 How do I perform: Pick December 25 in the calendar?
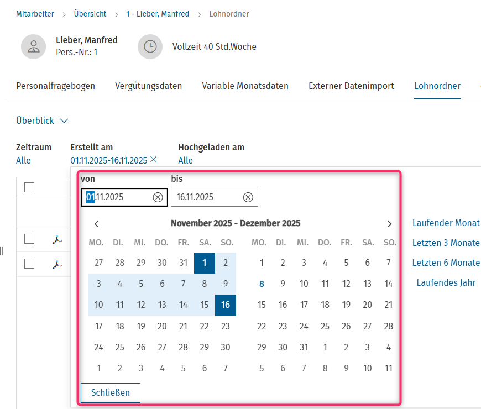point(325,326)
